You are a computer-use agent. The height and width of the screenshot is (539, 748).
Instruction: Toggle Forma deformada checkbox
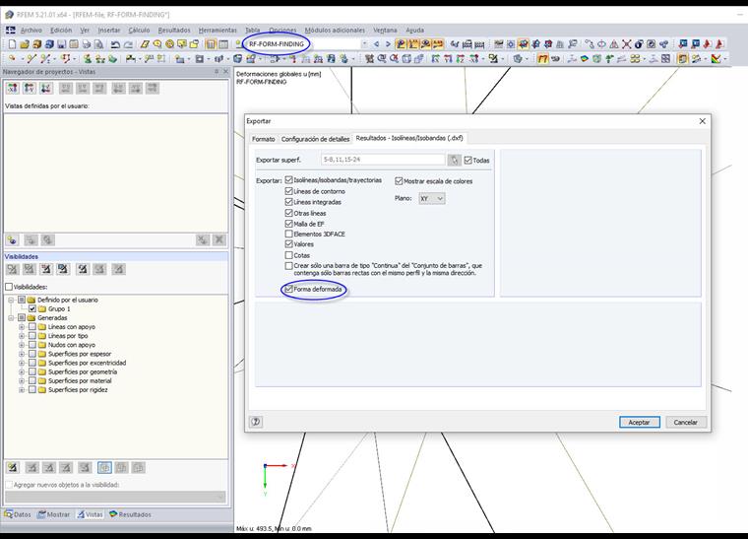[288, 289]
